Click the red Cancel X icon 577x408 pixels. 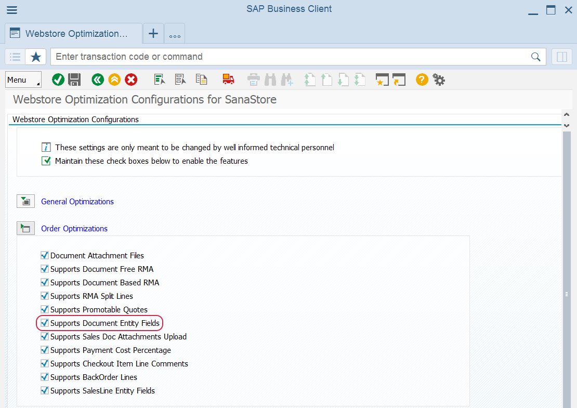pos(131,80)
